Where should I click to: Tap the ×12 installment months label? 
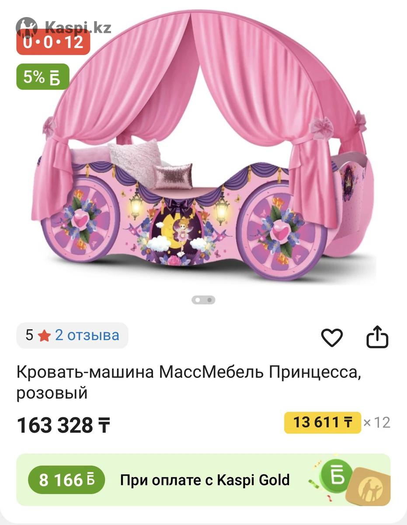377,423
